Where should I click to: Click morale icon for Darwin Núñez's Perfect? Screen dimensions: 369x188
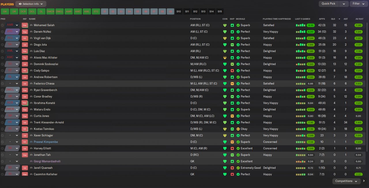pos(238,32)
